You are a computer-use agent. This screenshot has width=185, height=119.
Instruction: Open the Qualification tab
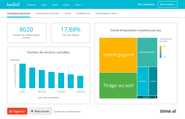pos(83,13)
